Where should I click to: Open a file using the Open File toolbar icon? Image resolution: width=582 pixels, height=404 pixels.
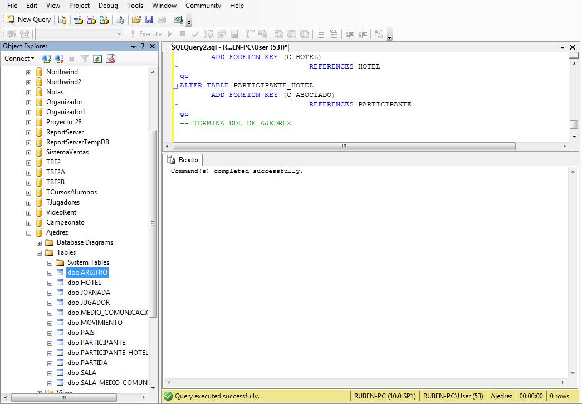pos(136,20)
